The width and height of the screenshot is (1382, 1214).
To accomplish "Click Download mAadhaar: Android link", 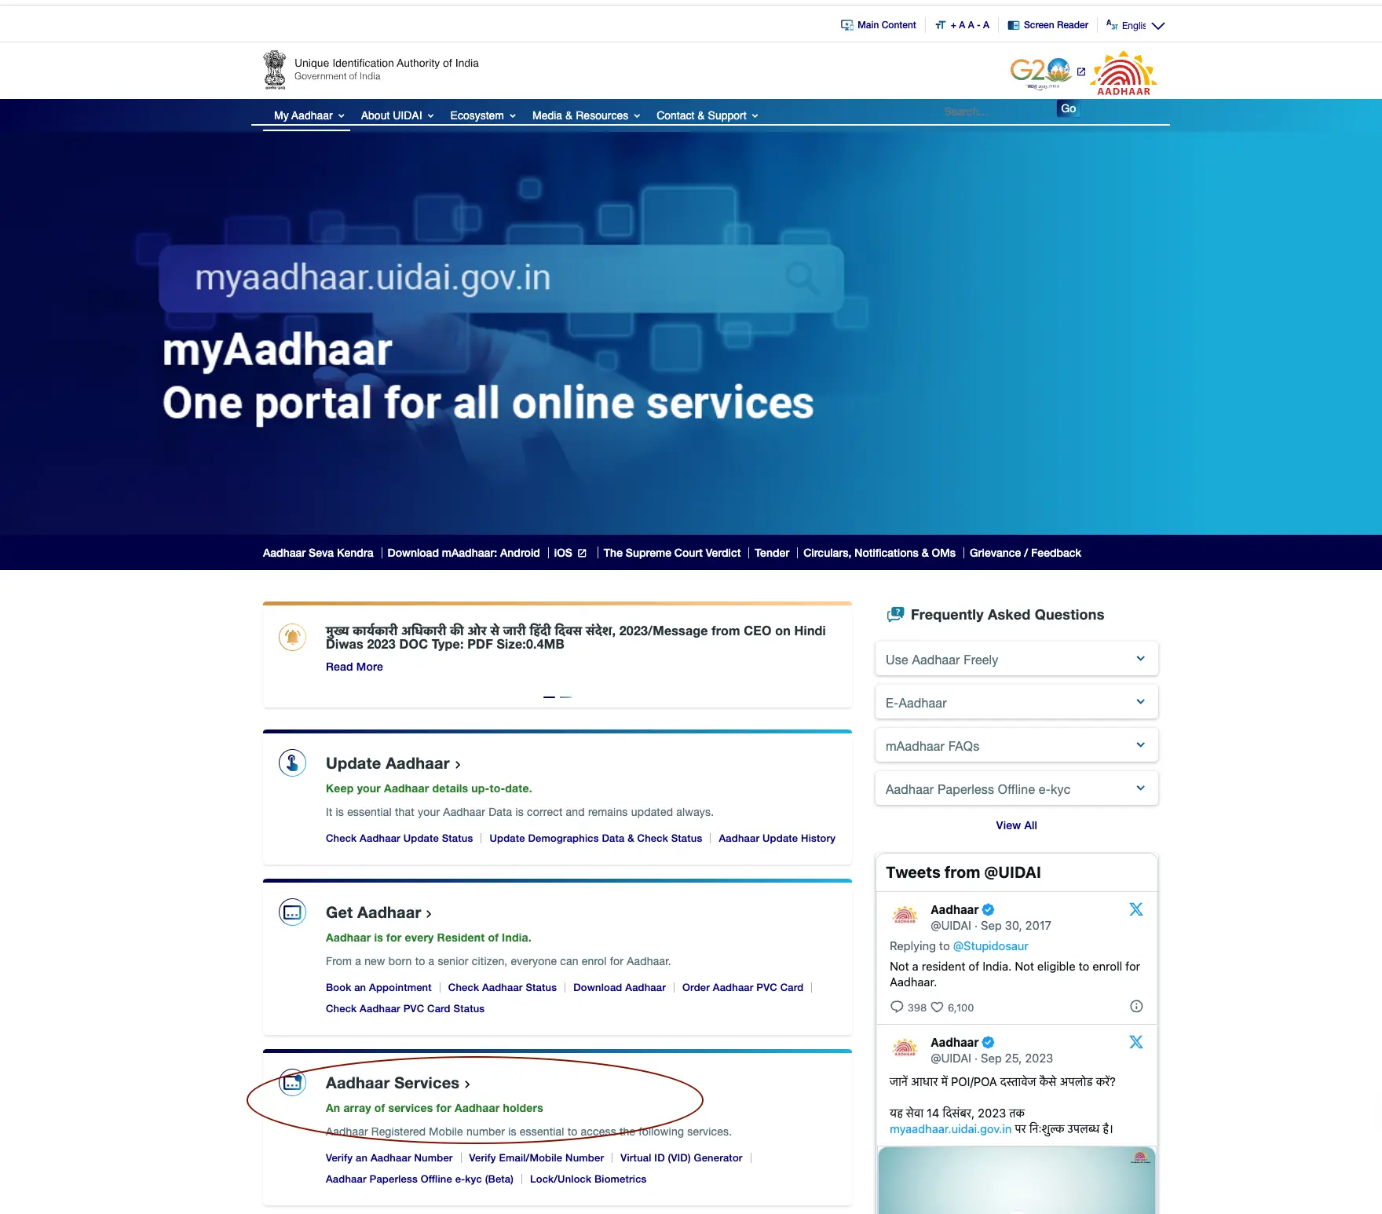I will 463,553.
